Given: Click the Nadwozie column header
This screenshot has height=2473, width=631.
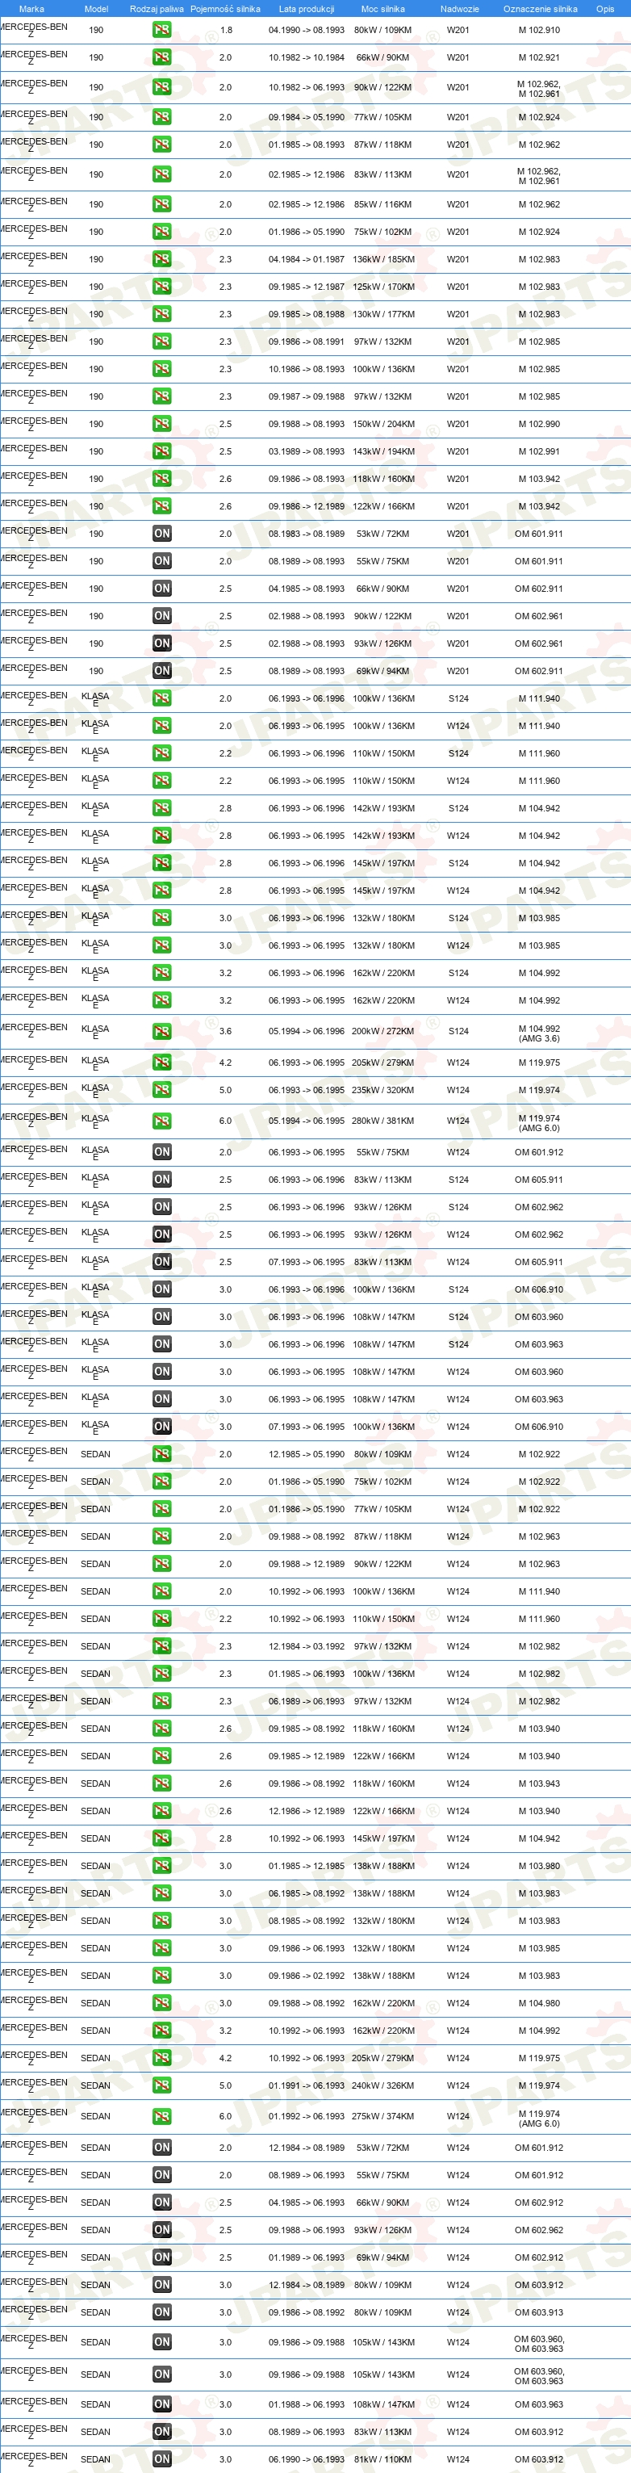Looking at the screenshot, I should (x=459, y=9).
